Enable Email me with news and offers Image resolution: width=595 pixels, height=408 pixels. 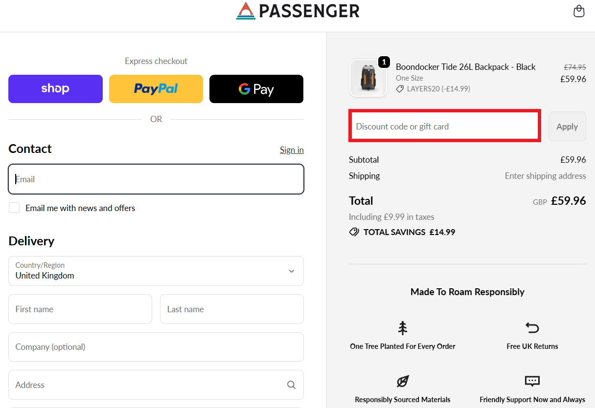pos(14,207)
